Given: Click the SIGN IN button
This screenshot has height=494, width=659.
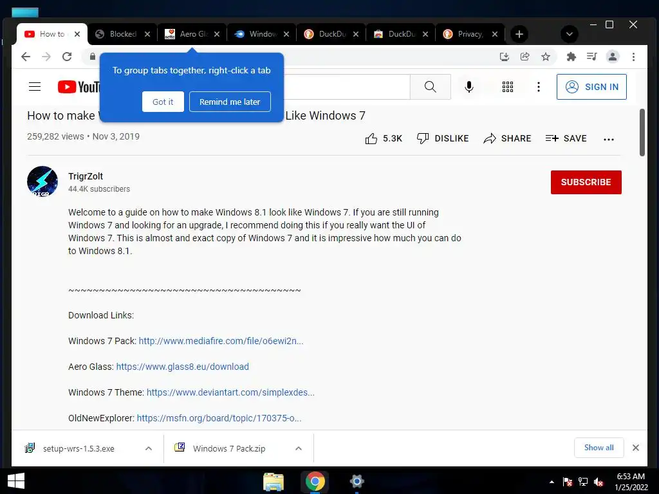Looking at the screenshot, I should [x=591, y=87].
